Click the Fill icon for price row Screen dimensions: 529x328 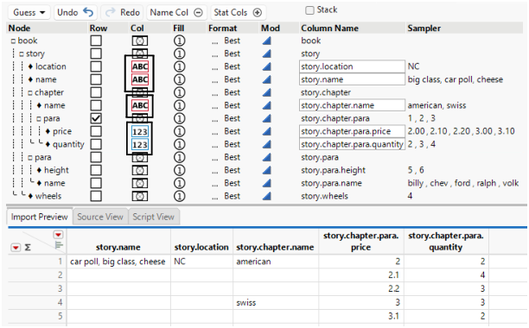(180, 131)
